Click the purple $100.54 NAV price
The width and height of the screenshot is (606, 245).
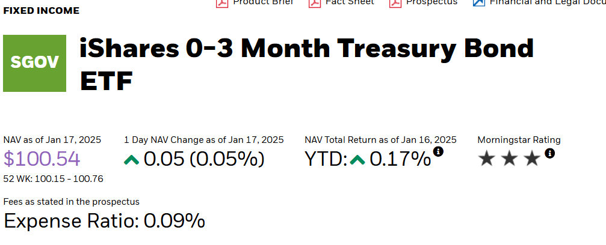(42, 159)
